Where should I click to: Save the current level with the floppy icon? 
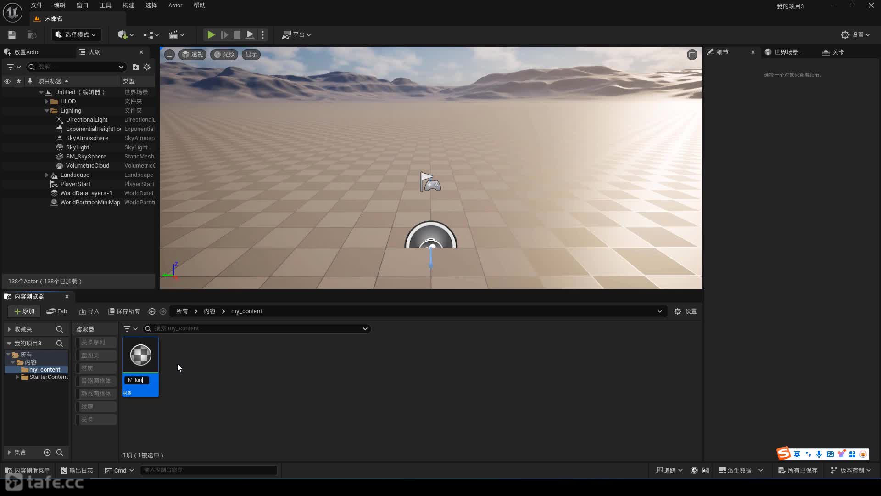click(x=12, y=35)
